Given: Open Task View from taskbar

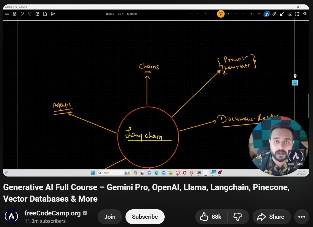Looking at the screenshot, I should coord(142,173).
